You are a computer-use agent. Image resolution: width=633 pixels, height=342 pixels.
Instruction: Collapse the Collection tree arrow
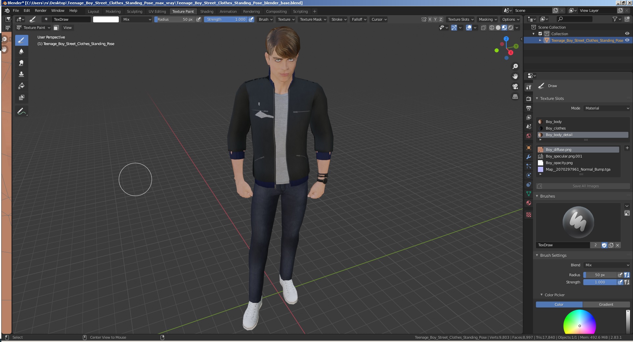(534, 34)
